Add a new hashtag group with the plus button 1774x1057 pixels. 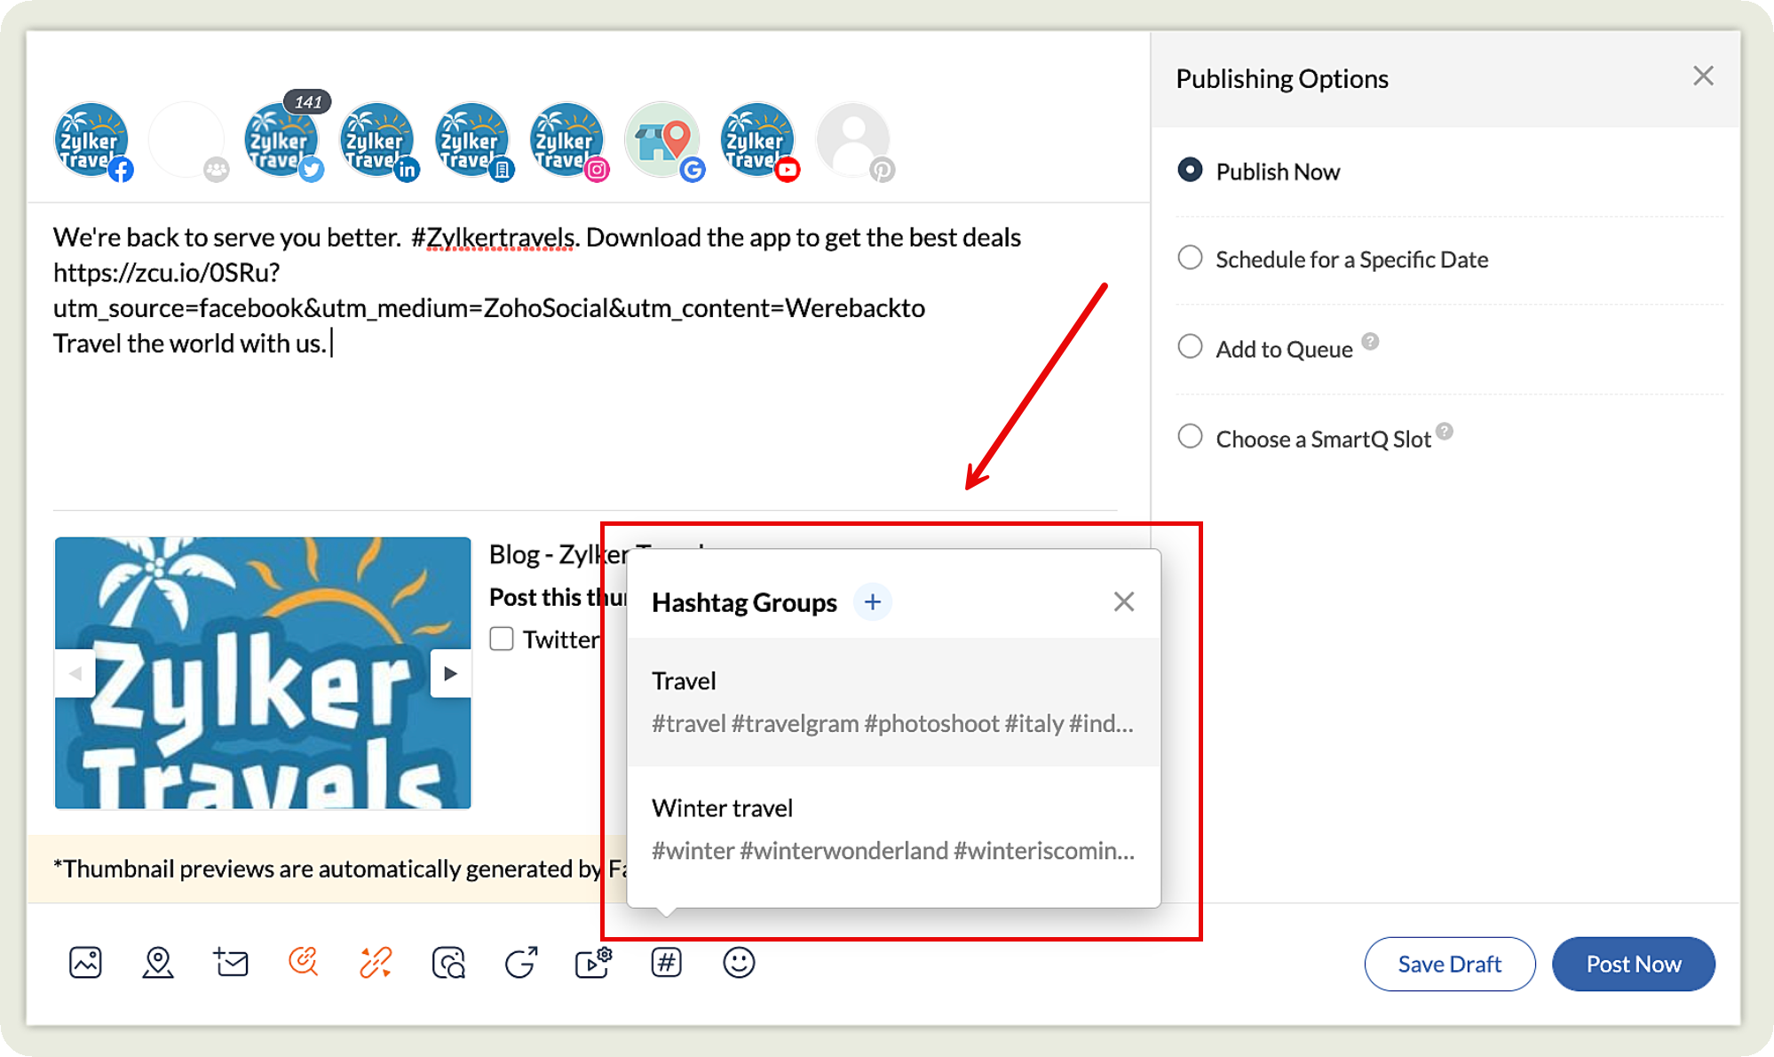(x=873, y=601)
